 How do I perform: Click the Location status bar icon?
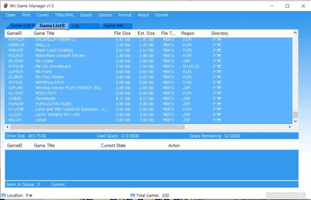pyautogui.click(x=3, y=195)
